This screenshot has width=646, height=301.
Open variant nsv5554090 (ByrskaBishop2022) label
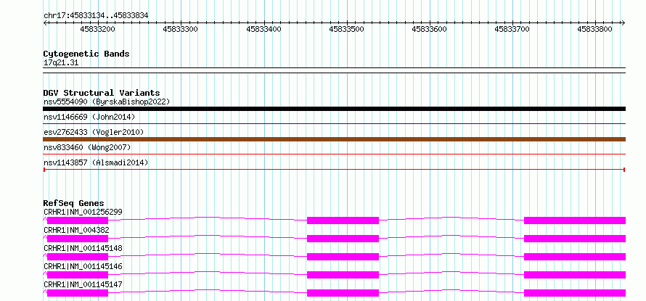tap(106, 102)
